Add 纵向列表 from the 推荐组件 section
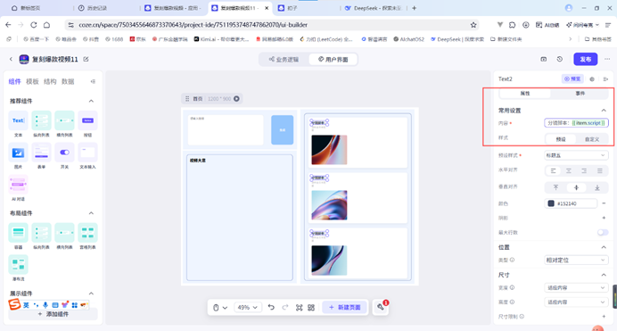 [x=41, y=120]
